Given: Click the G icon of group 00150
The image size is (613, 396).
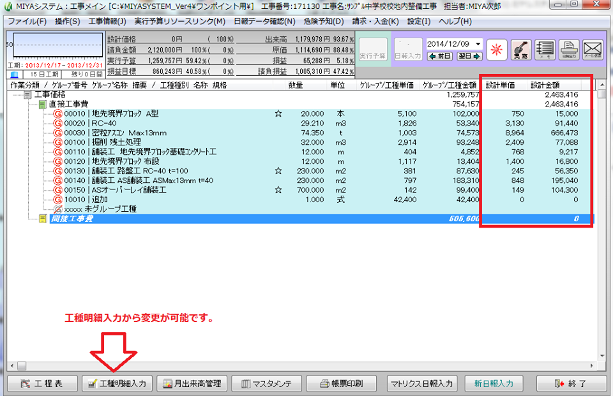Looking at the screenshot, I should [x=58, y=190].
